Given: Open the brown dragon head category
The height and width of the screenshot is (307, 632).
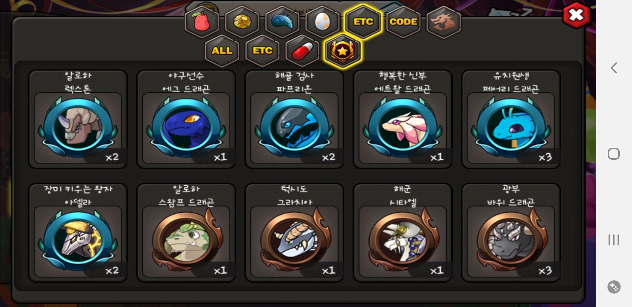Looking at the screenshot, I should click(x=444, y=22).
